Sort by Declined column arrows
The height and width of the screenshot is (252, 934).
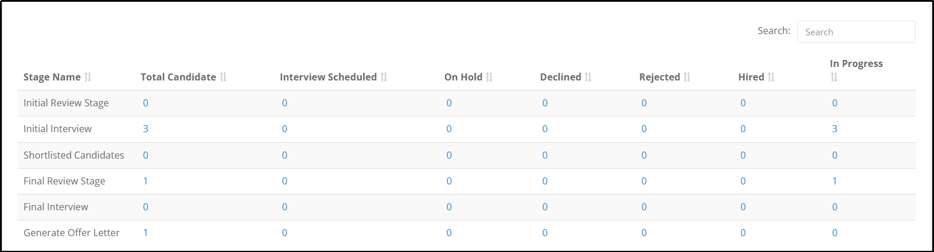coord(588,77)
